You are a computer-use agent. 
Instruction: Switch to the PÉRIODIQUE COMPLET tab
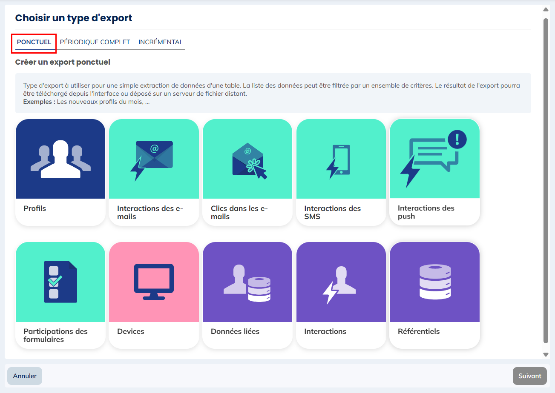pyautogui.click(x=95, y=42)
